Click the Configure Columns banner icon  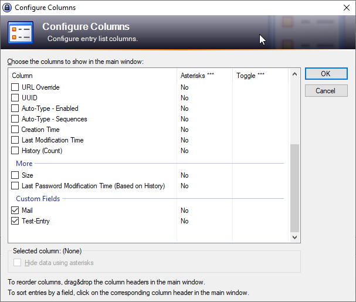(x=23, y=32)
